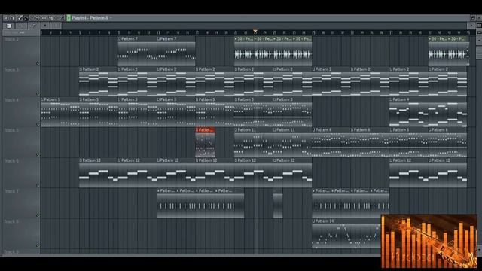Open Pattern 4 clip menu on Track 4

tap(391, 99)
